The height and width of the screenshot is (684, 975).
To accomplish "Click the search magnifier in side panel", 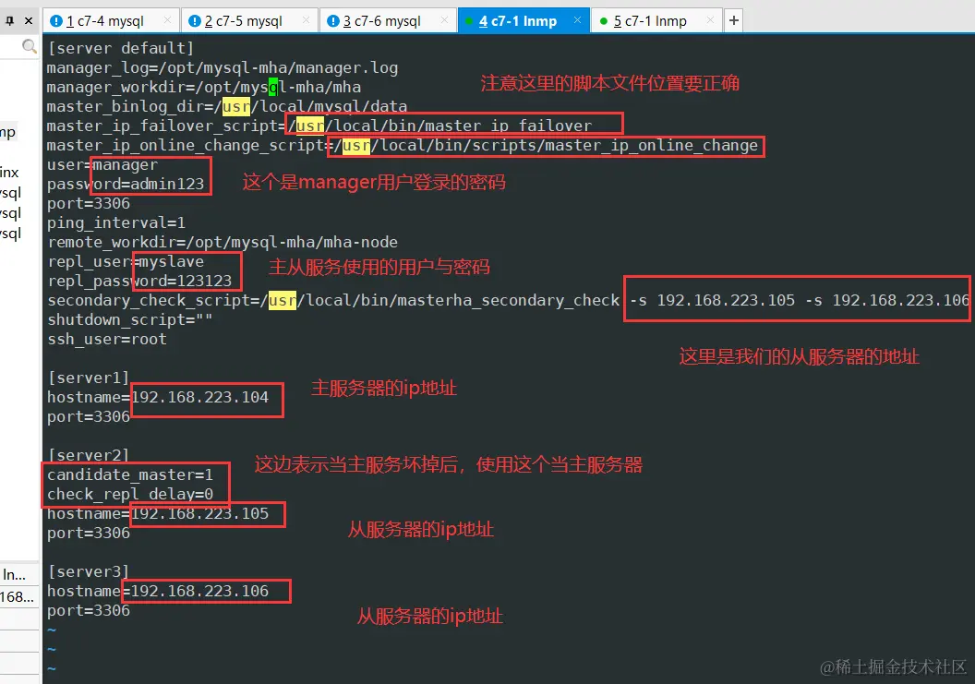I will [30, 46].
